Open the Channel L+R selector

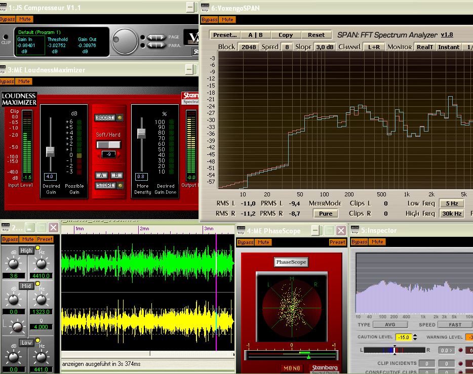tap(374, 47)
